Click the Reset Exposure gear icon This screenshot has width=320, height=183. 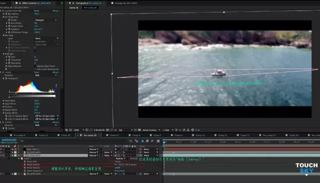pos(192,130)
